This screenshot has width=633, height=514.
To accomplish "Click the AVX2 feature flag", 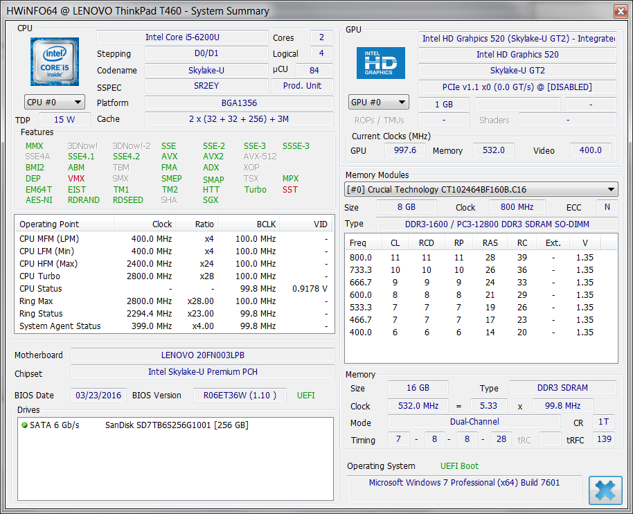I will [213, 157].
